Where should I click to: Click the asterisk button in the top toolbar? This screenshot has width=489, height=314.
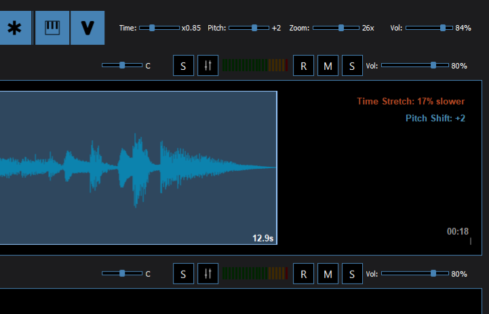click(14, 28)
